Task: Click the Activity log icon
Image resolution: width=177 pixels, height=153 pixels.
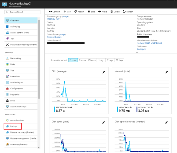Action: click(x=7, y=26)
